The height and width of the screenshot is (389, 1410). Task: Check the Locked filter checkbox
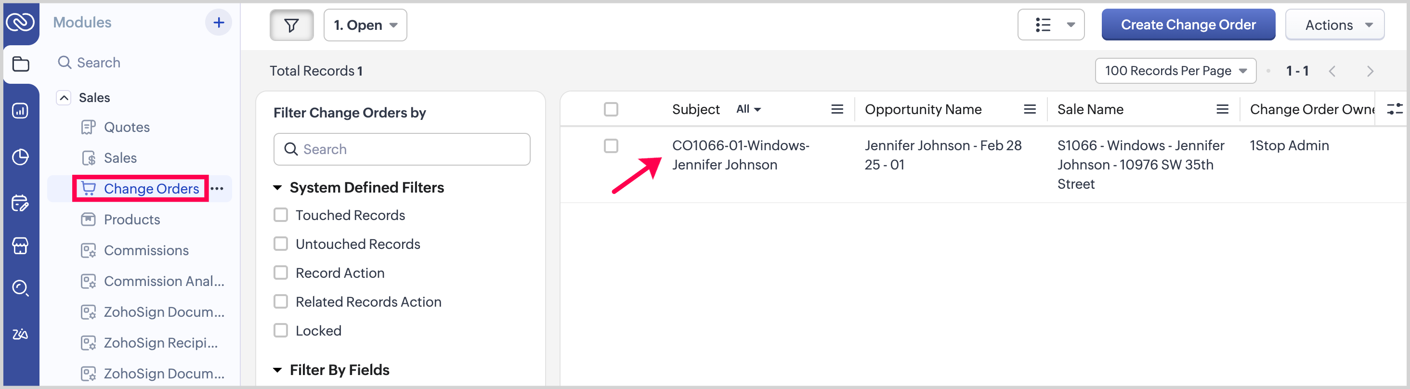click(281, 330)
